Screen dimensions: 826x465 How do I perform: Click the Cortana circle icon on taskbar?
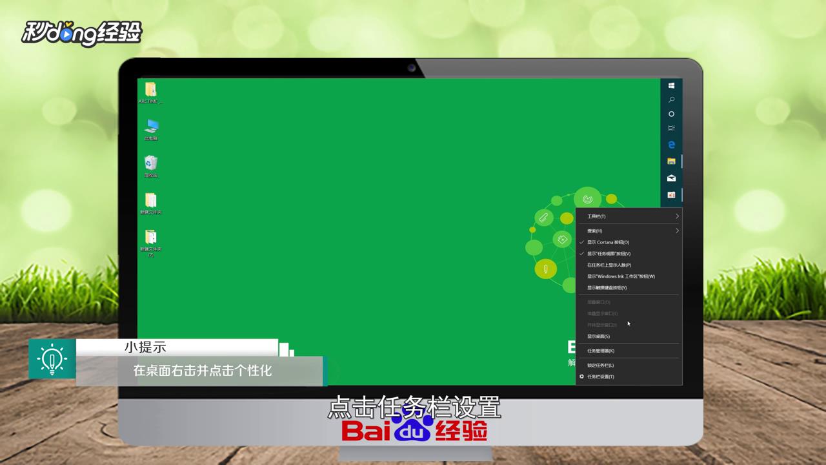point(671,114)
